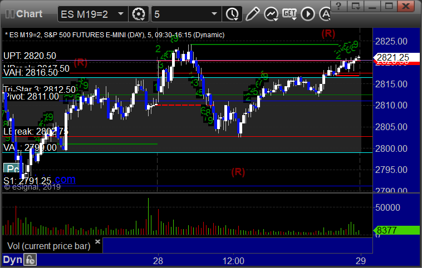Click the pop-out window icon

356,6
